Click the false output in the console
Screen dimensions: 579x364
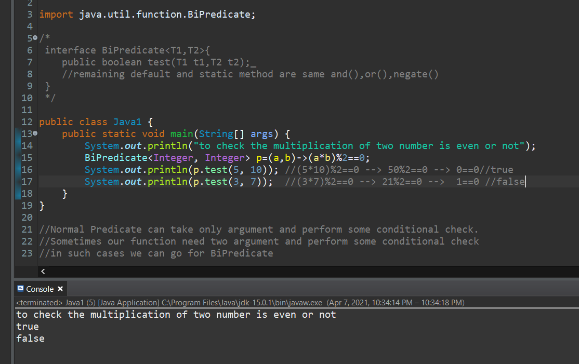click(x=30, y=338)
